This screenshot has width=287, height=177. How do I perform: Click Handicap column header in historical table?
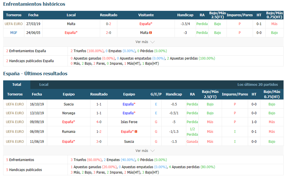point(185,15)
